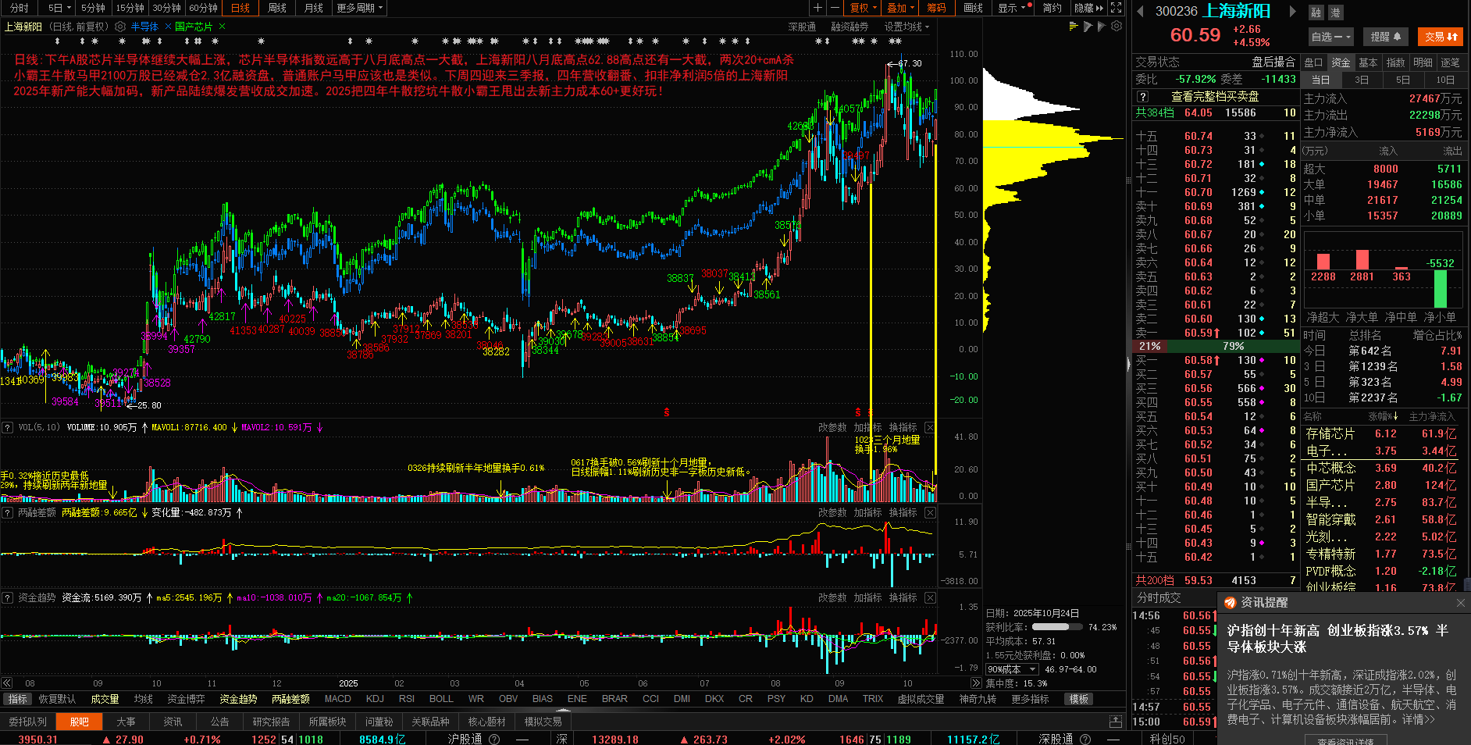Toggle 资金博弈 indicator
The height and width of the screenshot is (745, 1471).
tap(186, 699)
